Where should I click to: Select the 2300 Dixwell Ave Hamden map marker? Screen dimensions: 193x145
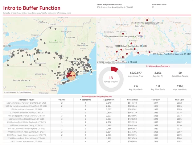coord(131,43)
